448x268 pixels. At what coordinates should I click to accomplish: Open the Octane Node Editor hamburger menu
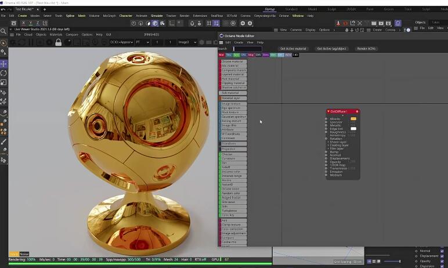(221, 42)
